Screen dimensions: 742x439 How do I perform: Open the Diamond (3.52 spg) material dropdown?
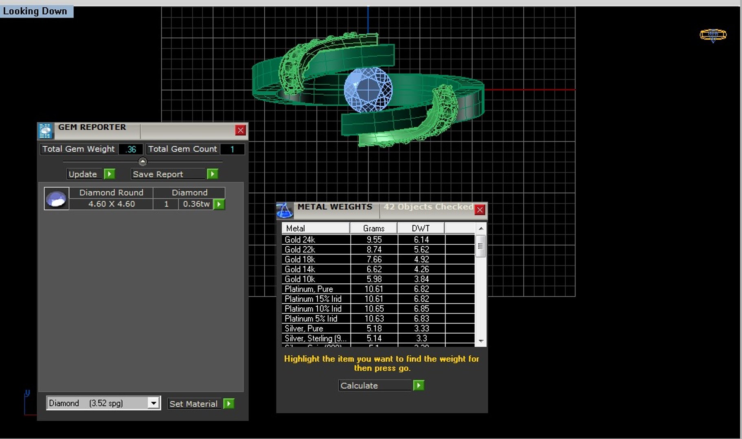tap(154, 403)
